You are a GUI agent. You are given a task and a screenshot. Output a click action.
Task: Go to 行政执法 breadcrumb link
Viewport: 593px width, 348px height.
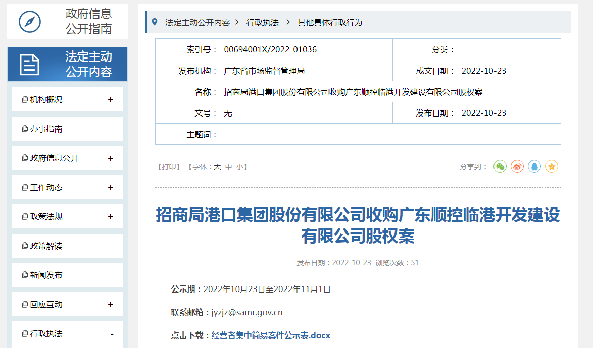tap(263, 23)
